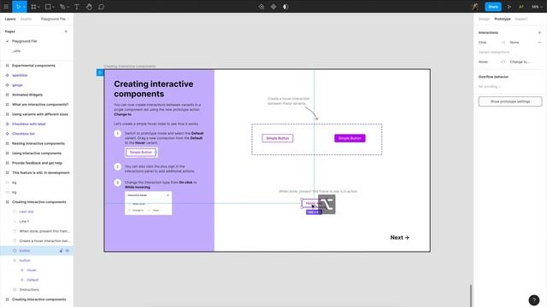The width and height of the screenshot is (547, 307).
Task: Switch to the Design tab
Action: click(484, 19)
